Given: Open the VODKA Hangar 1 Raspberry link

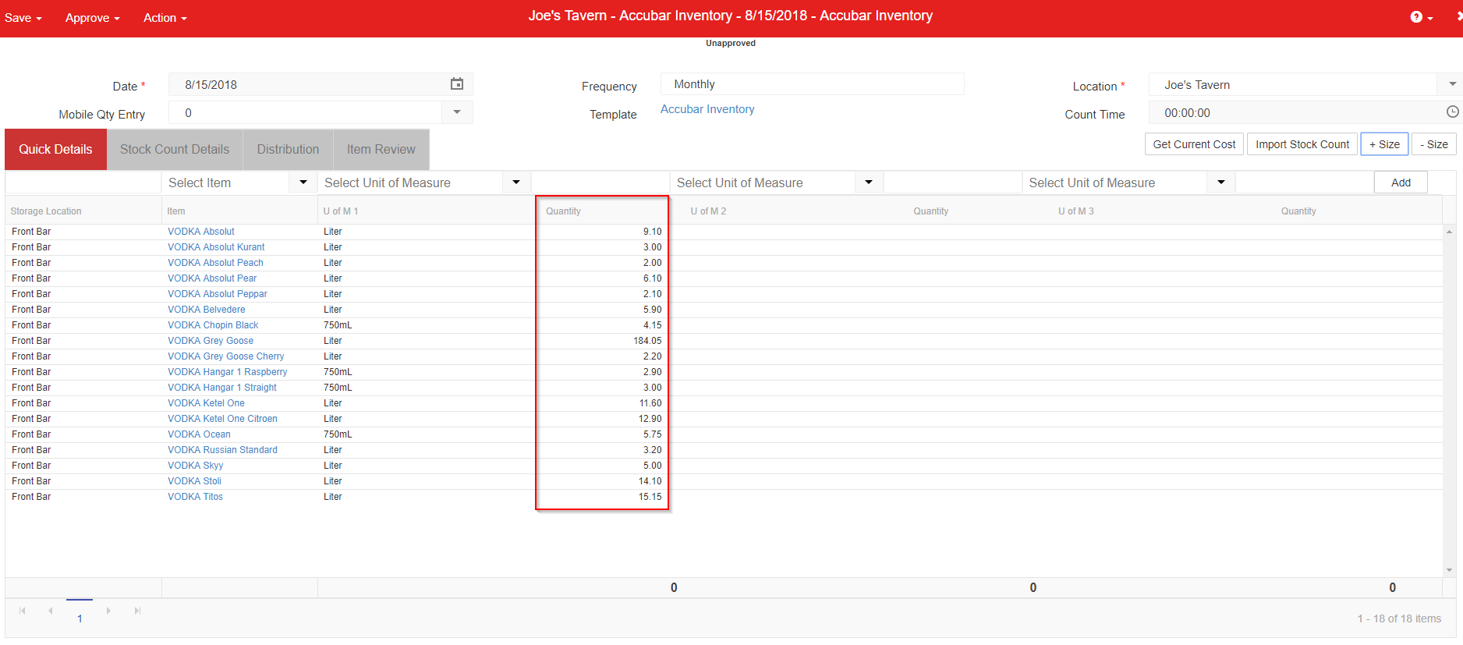Looking at the screenshot, I should [x=228, y=372].
